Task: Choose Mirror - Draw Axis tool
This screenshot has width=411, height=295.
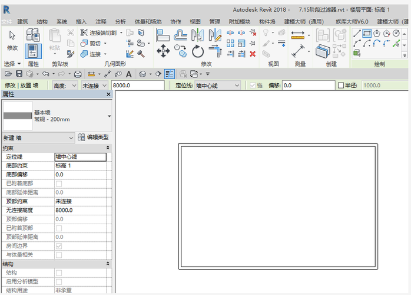Action: click(x=215, y=35)
